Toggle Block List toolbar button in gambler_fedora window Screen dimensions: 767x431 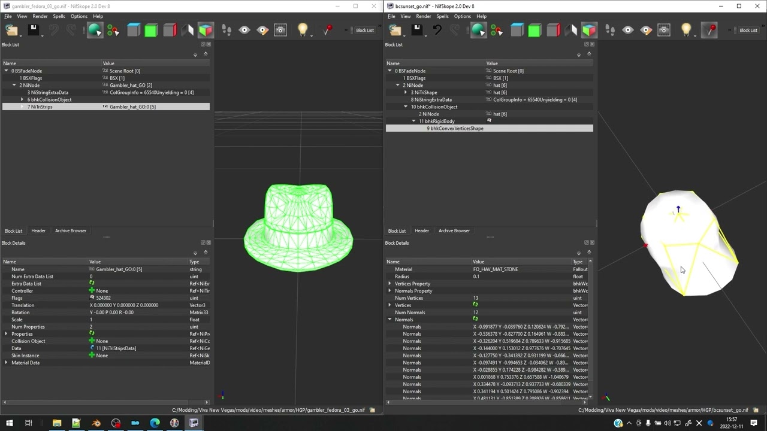364,30
